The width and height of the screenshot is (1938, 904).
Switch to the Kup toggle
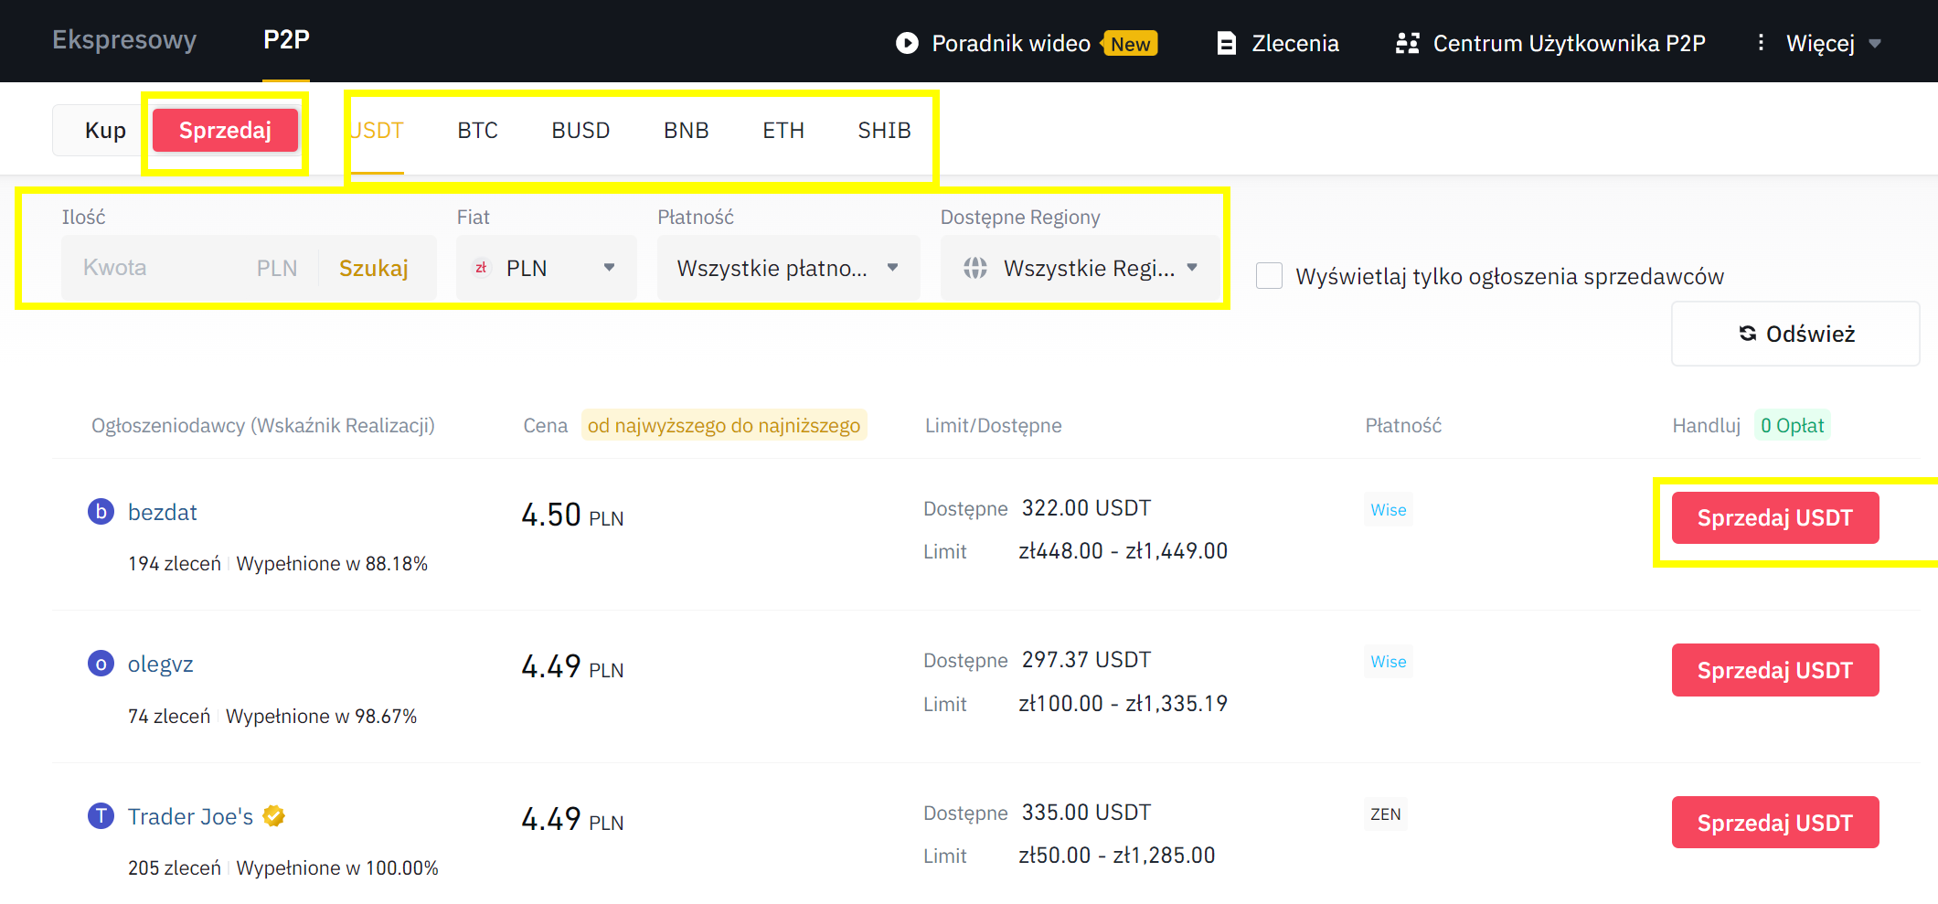coord(105,131)
